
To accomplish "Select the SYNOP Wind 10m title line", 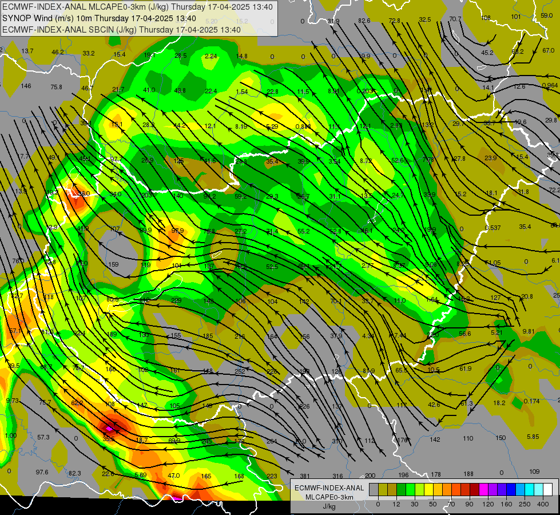I will [x=99, y=18].
